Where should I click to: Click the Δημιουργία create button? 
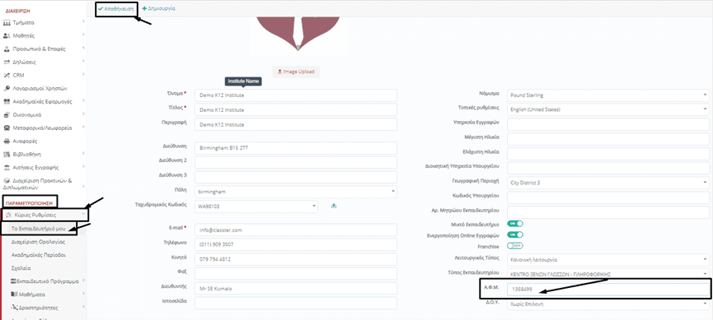(159, 8)
